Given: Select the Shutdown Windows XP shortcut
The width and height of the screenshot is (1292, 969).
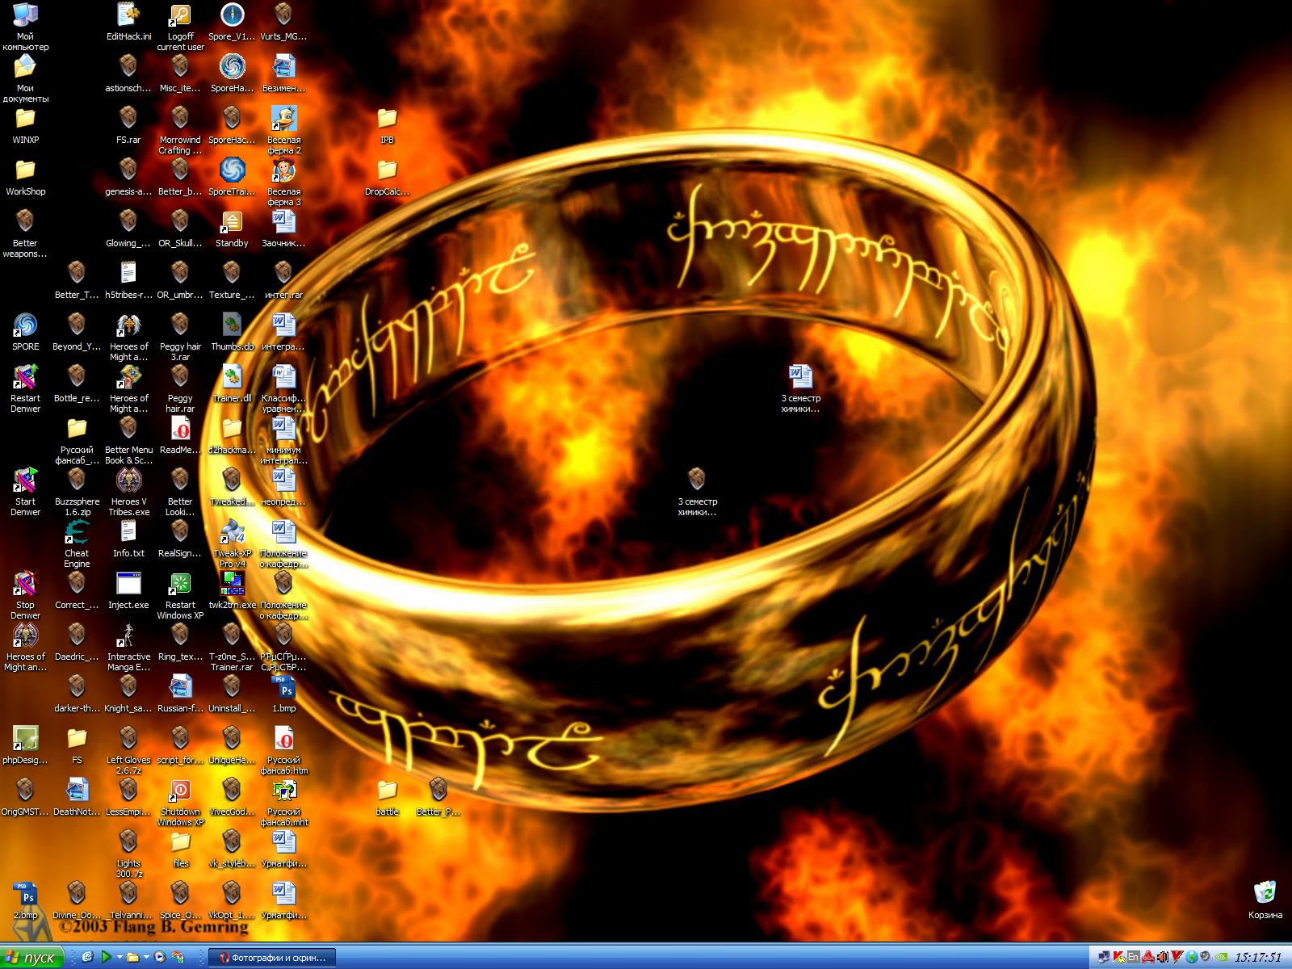Looking at the screenshot, I should click(180, 802).
